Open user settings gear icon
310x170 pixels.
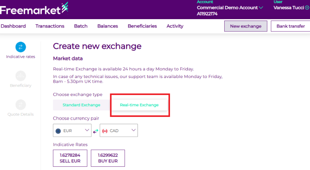[x=307, y=8]
